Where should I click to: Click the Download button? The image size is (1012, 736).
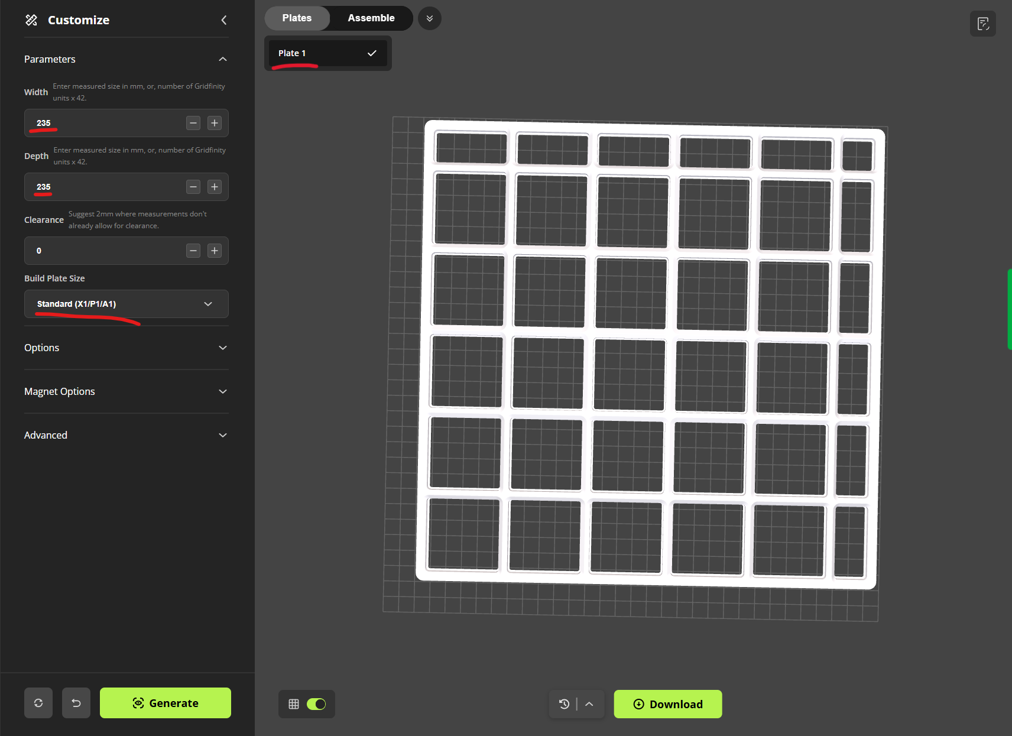point(668,704)
